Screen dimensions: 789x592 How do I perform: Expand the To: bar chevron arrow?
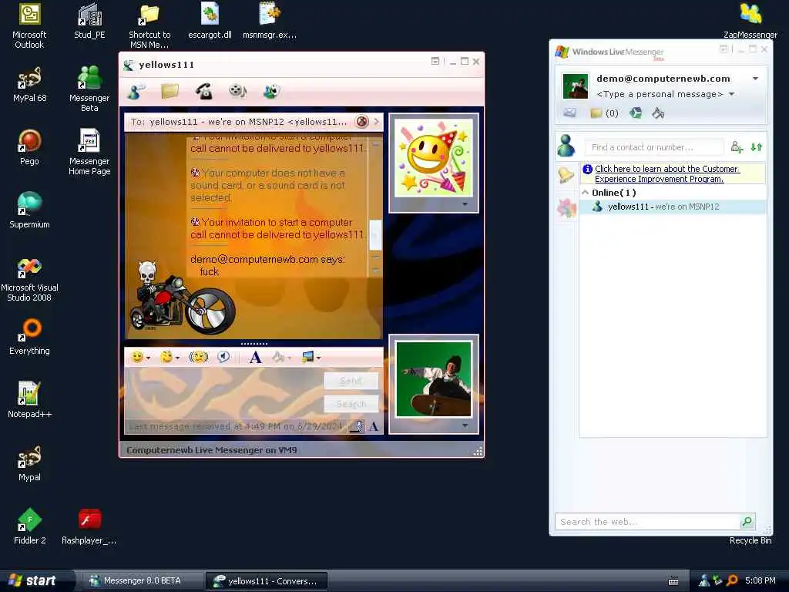(376, 122)
